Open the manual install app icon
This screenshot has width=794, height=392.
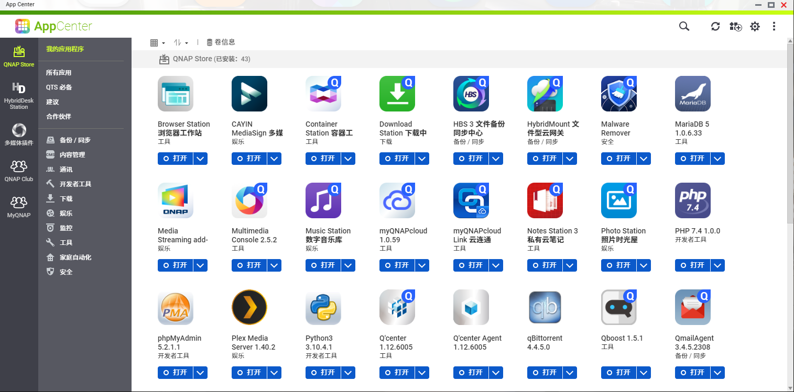click(x=735, y=26)
